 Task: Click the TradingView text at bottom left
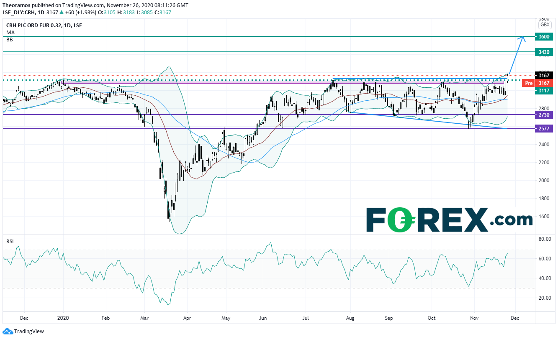(x=28, y=331)
